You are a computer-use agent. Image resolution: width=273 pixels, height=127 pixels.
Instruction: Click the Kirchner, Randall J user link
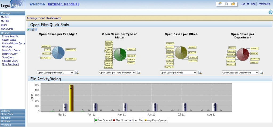click(x=63, y=4)
